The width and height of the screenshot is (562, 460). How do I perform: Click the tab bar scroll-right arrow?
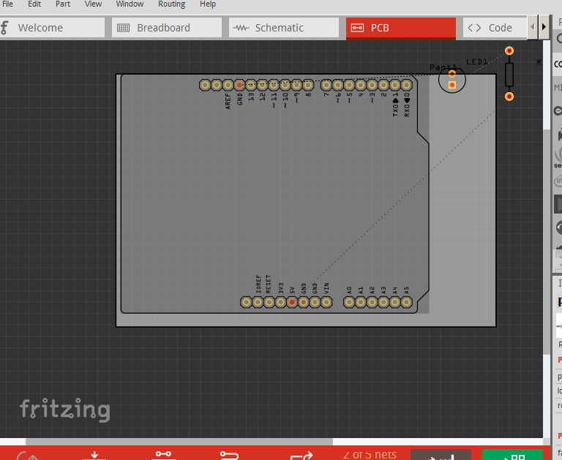pyautogui.click(x=544, y=27)
